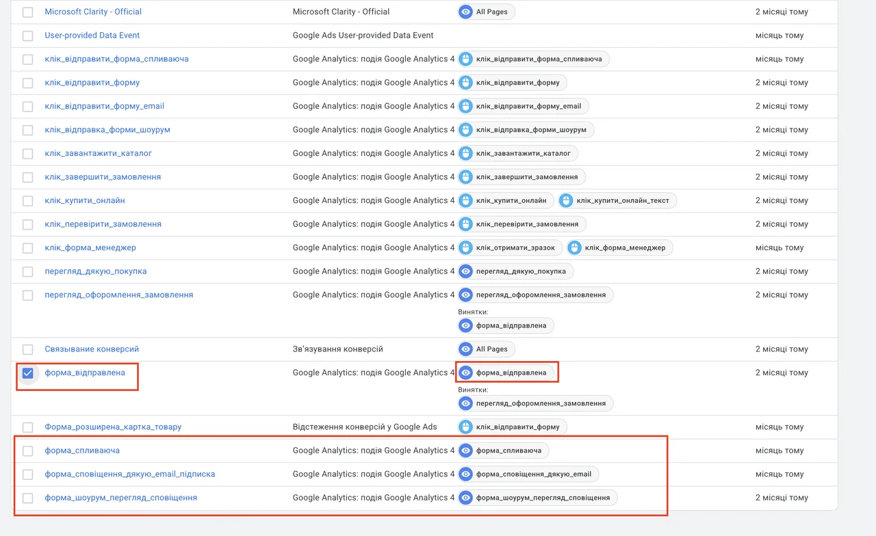
Task: Click the клік_завершити_замовлення trigger chip
Action: 521,177
